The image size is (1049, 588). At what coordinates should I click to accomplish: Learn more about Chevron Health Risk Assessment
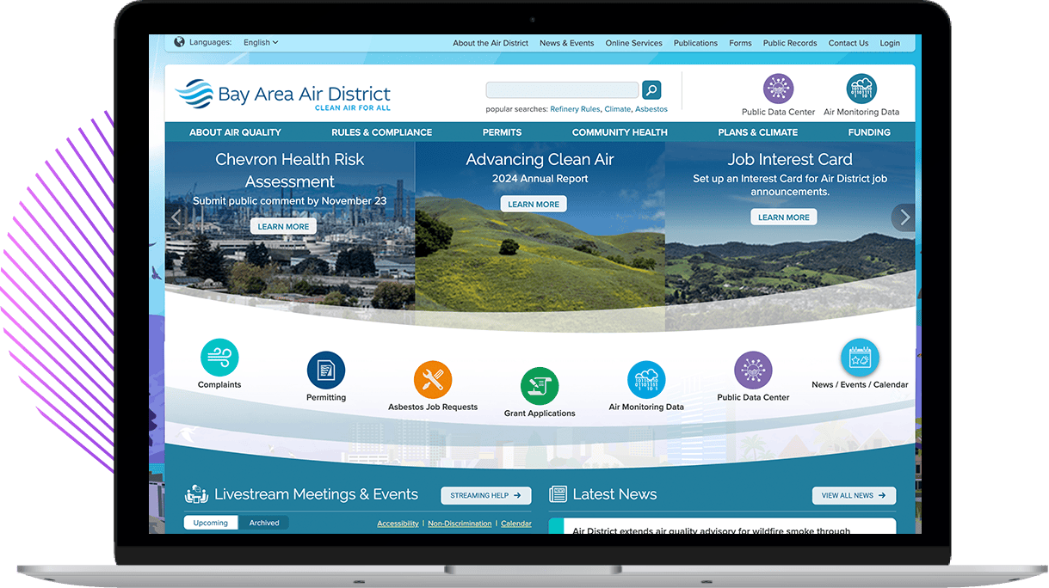click(283, 226)
